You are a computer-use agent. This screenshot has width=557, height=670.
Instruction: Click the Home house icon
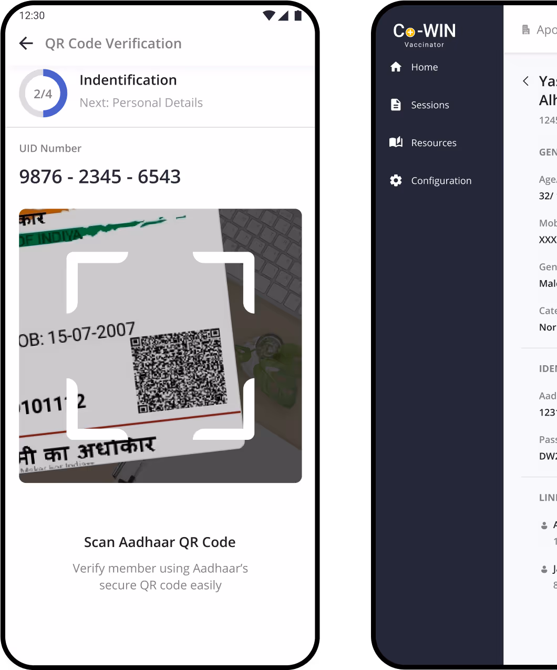(396, 67)
